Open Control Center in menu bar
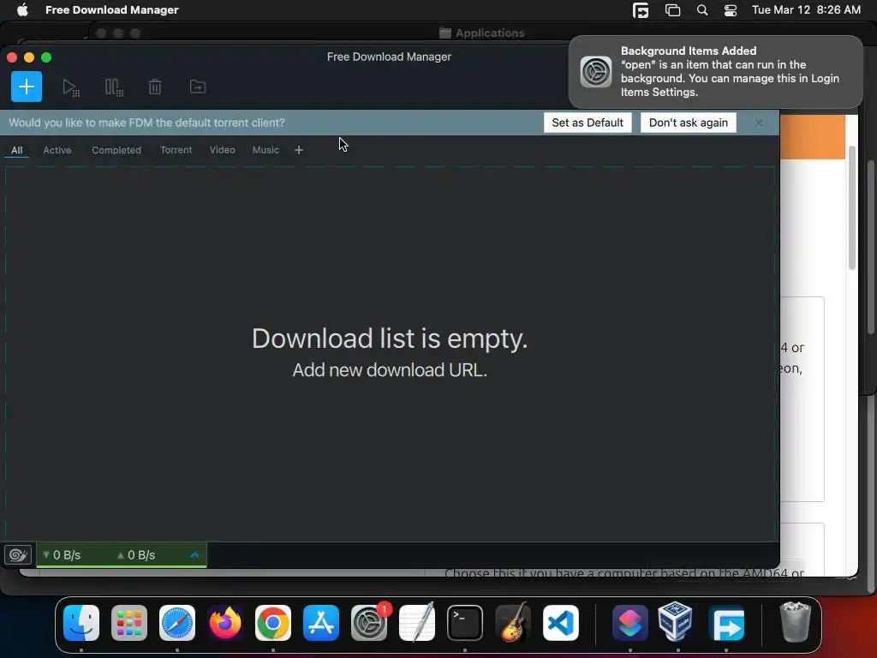The image size is (877, 658). (730, 10)
